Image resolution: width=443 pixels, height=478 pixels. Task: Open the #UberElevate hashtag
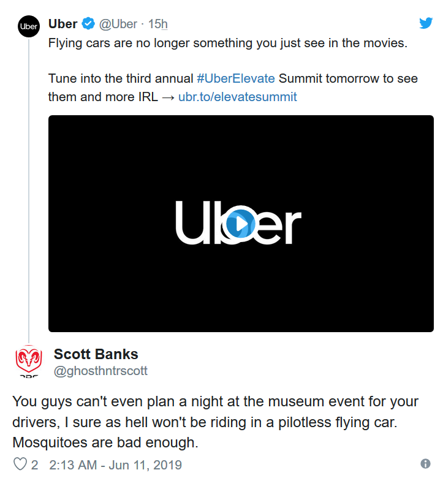pos(235,79)
